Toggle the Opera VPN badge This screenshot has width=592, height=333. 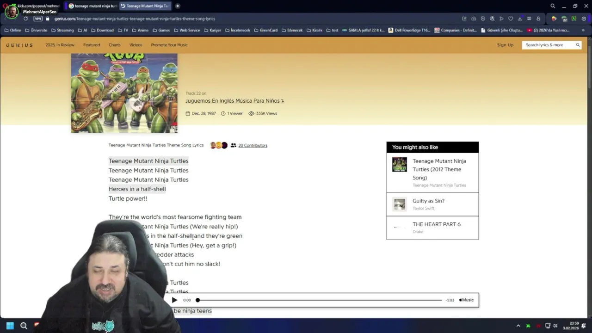point(37,18)
